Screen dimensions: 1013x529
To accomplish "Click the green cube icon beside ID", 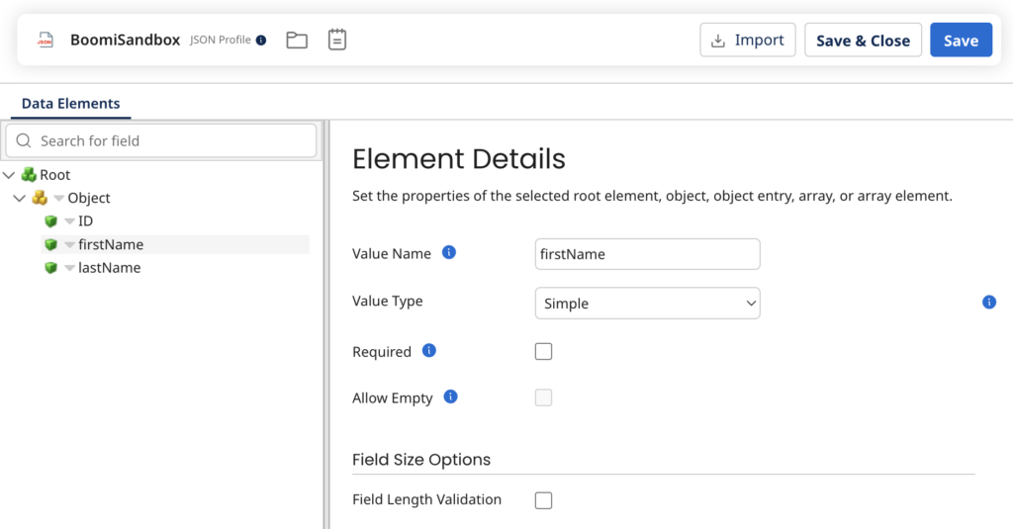I will [x=51, y=221].
